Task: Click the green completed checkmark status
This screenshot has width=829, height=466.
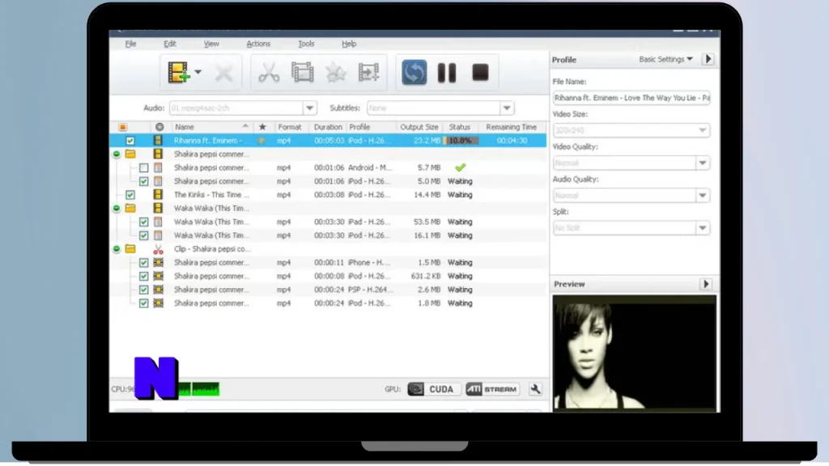Action: click(x=461, y=168)
